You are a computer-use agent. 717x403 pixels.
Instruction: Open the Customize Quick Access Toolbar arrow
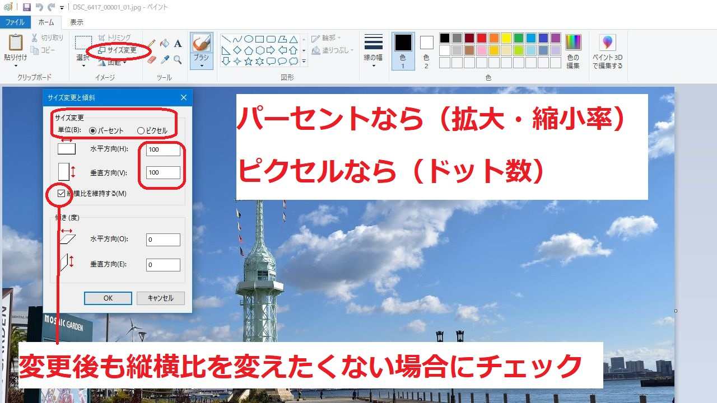click(62, 8)
